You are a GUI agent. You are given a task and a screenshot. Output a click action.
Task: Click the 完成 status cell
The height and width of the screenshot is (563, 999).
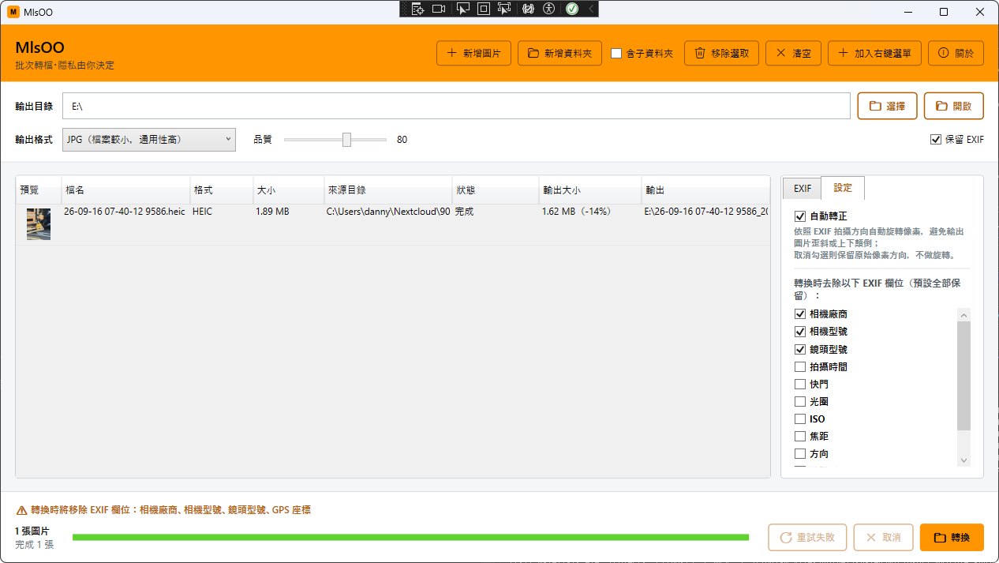coord(465,212)
